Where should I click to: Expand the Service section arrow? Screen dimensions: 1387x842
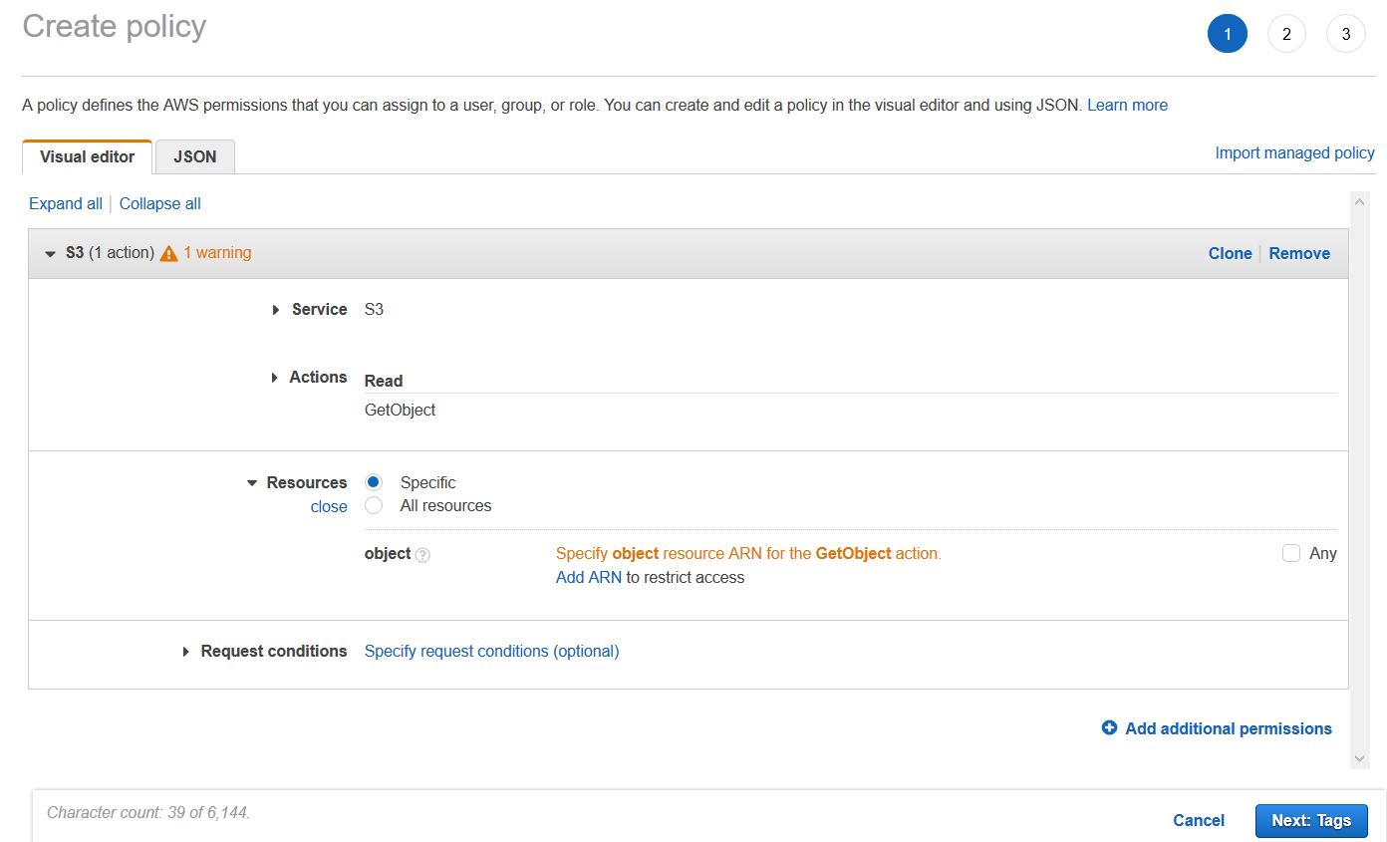(x=276, y=310)
